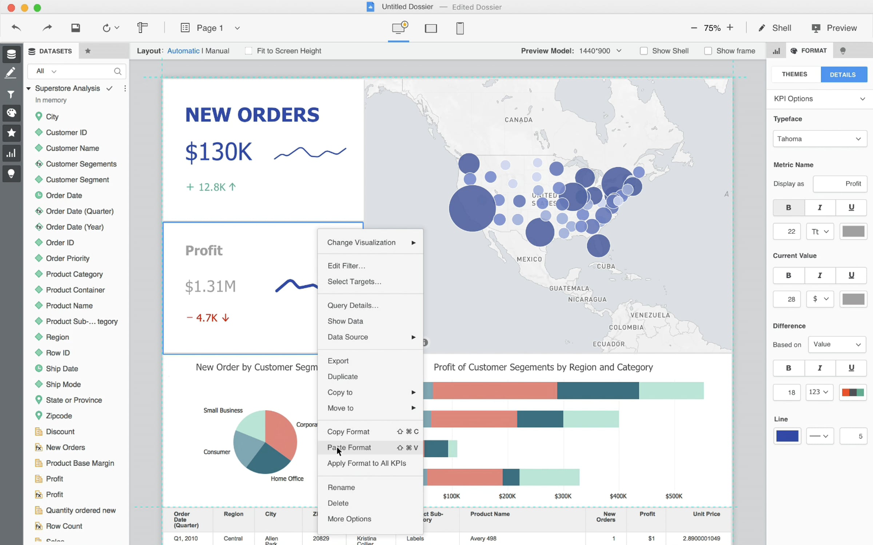Click the Display as Profit input field
The width and height of the screenshot is (873, 545).
(x=840, y=184)
